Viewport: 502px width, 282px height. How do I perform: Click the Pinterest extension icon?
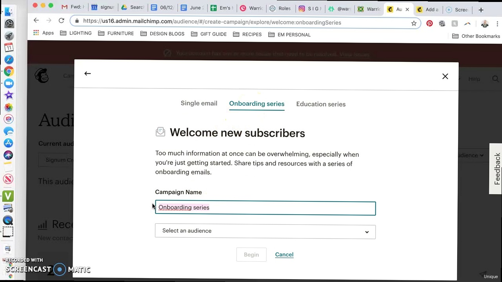pyautogui.click(x=429, y=23)
